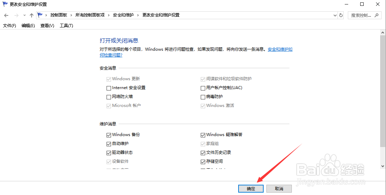Screen dimensions: 386x195
Task: Click the window title flag icon
Action: 5,4
